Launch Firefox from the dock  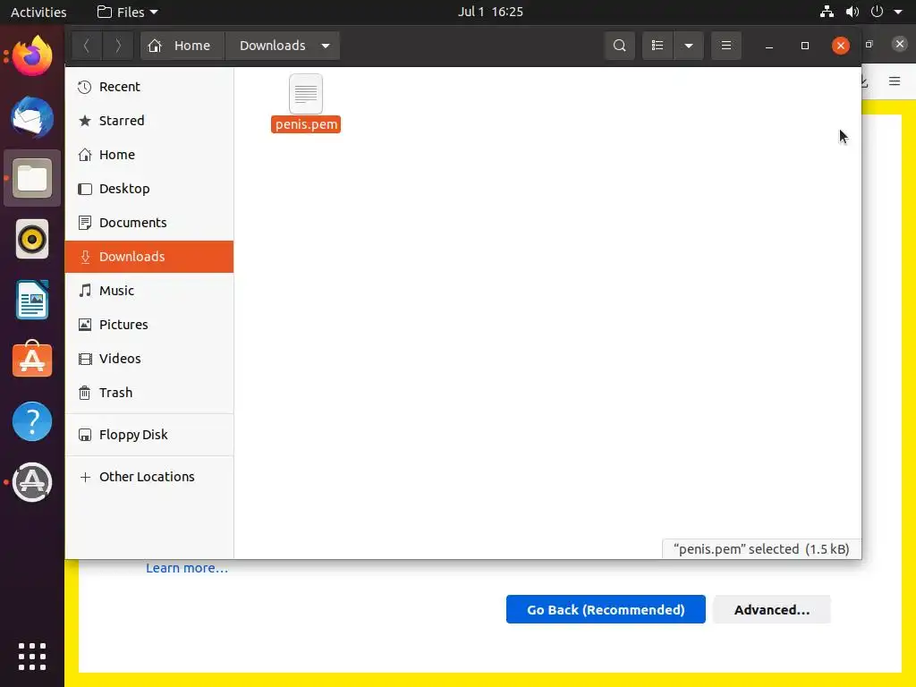point(32,56)
